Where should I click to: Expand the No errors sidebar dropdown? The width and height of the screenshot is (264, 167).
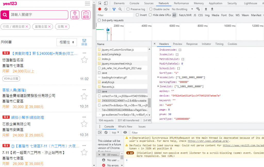122,165
